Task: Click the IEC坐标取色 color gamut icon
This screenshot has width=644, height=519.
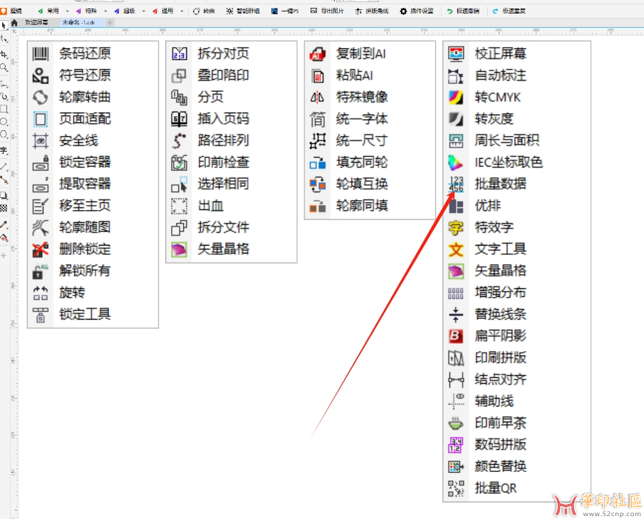Action: pyautogui.click(x=456, y=162)
